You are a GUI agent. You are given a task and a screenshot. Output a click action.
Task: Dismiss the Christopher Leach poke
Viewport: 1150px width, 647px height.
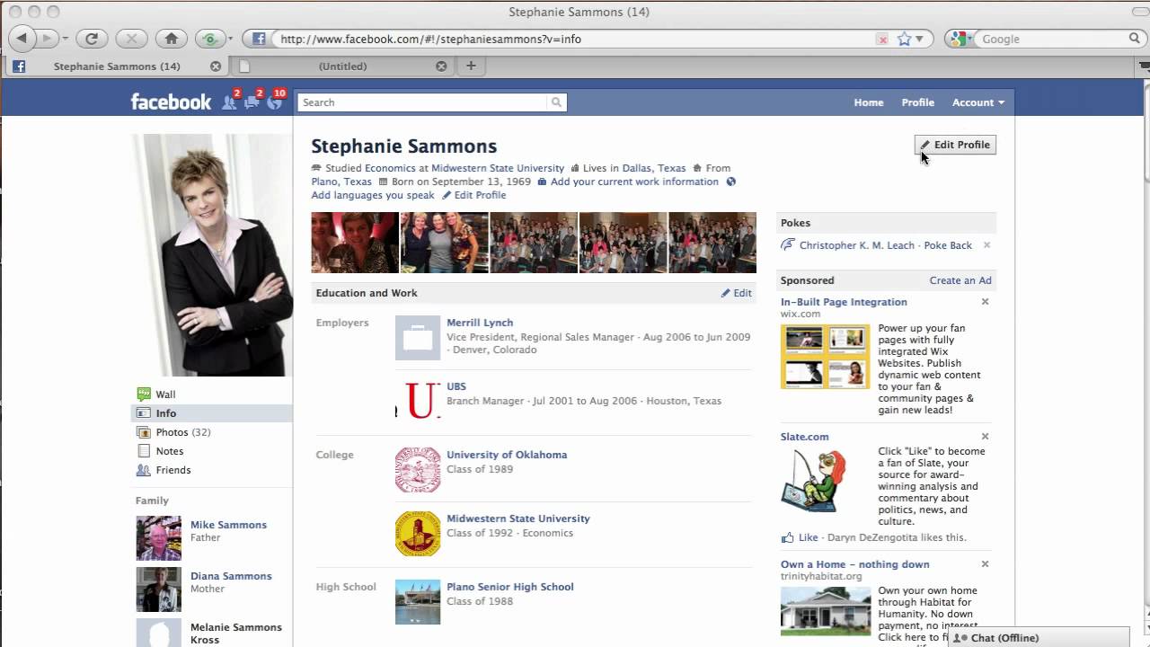pos(986,245)
